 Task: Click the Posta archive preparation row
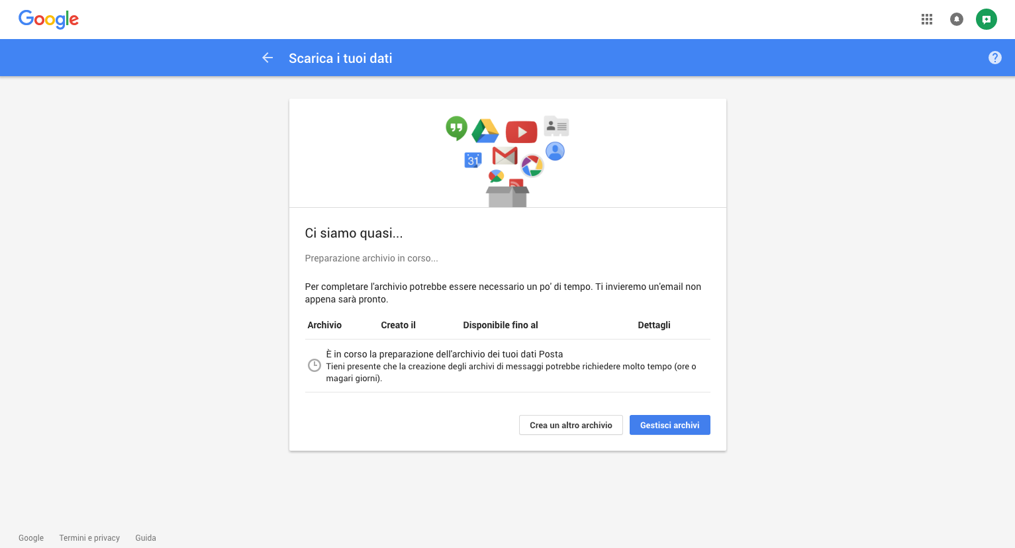[x=508, y=366]
